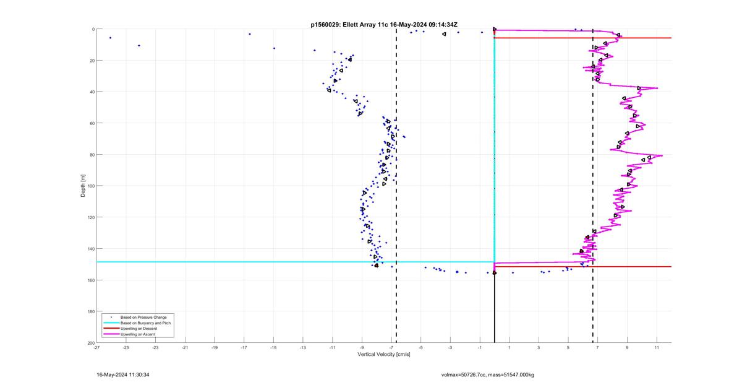Click x-axis tick label '-23'
The image size is (742, 385).
coord(155,348)
